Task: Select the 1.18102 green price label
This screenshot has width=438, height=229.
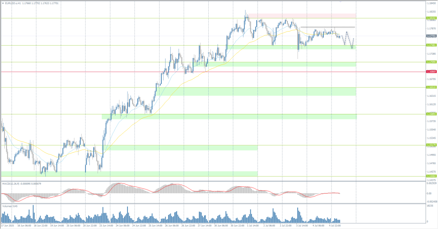Action: [x=431, y=18]
